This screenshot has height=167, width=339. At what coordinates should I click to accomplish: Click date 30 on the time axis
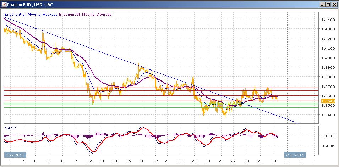273,161
